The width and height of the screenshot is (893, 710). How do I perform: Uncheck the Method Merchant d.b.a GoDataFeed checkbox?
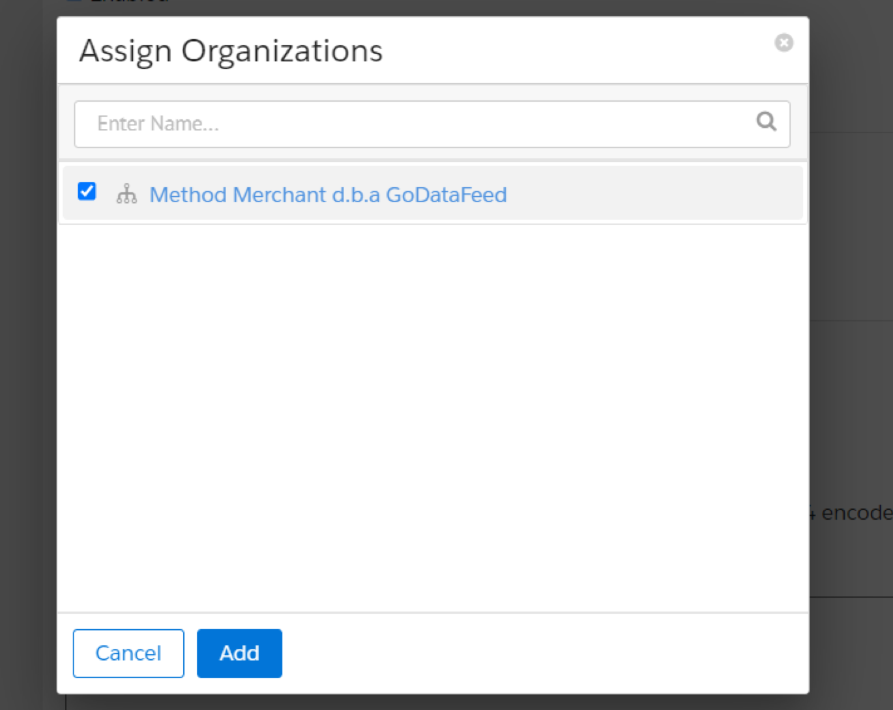(x=87, y=191)
